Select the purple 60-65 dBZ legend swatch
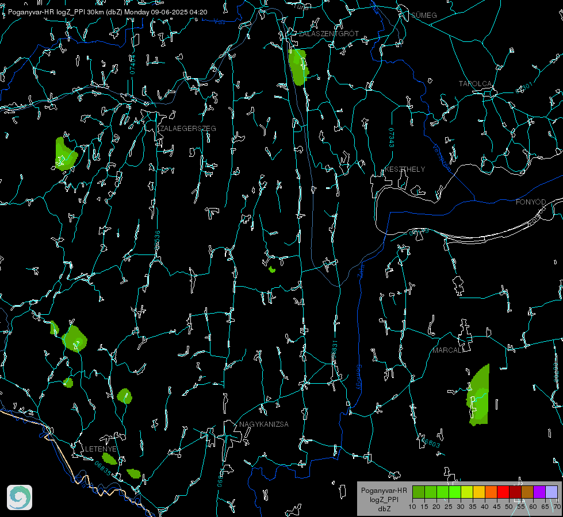This screenshot has height=517, width=563. pos(539,492)
